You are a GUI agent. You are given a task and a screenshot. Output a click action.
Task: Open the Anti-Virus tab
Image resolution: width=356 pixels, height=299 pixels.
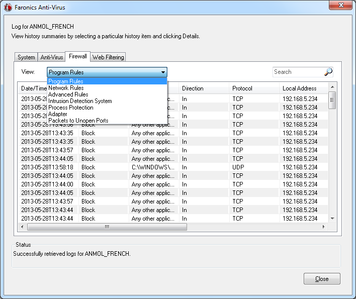(51, 57)
